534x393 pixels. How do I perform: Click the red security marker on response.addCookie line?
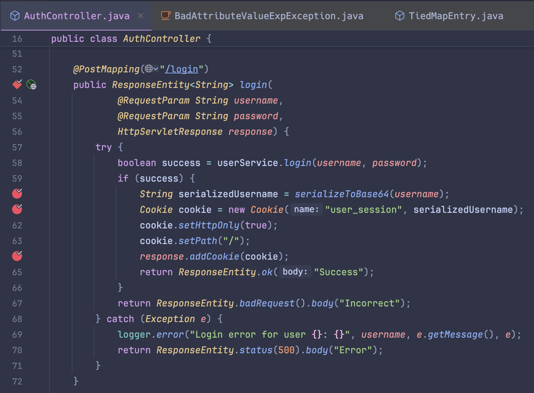[17, 256]
